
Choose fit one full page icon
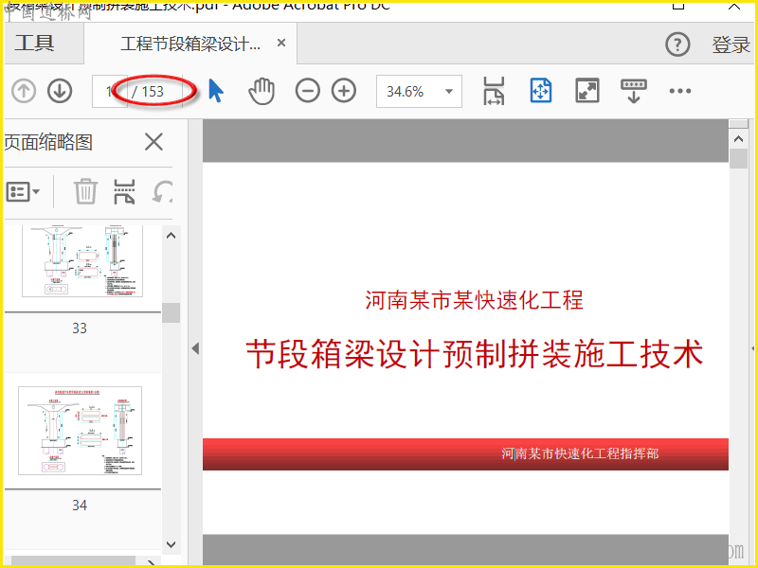point(540,90)
